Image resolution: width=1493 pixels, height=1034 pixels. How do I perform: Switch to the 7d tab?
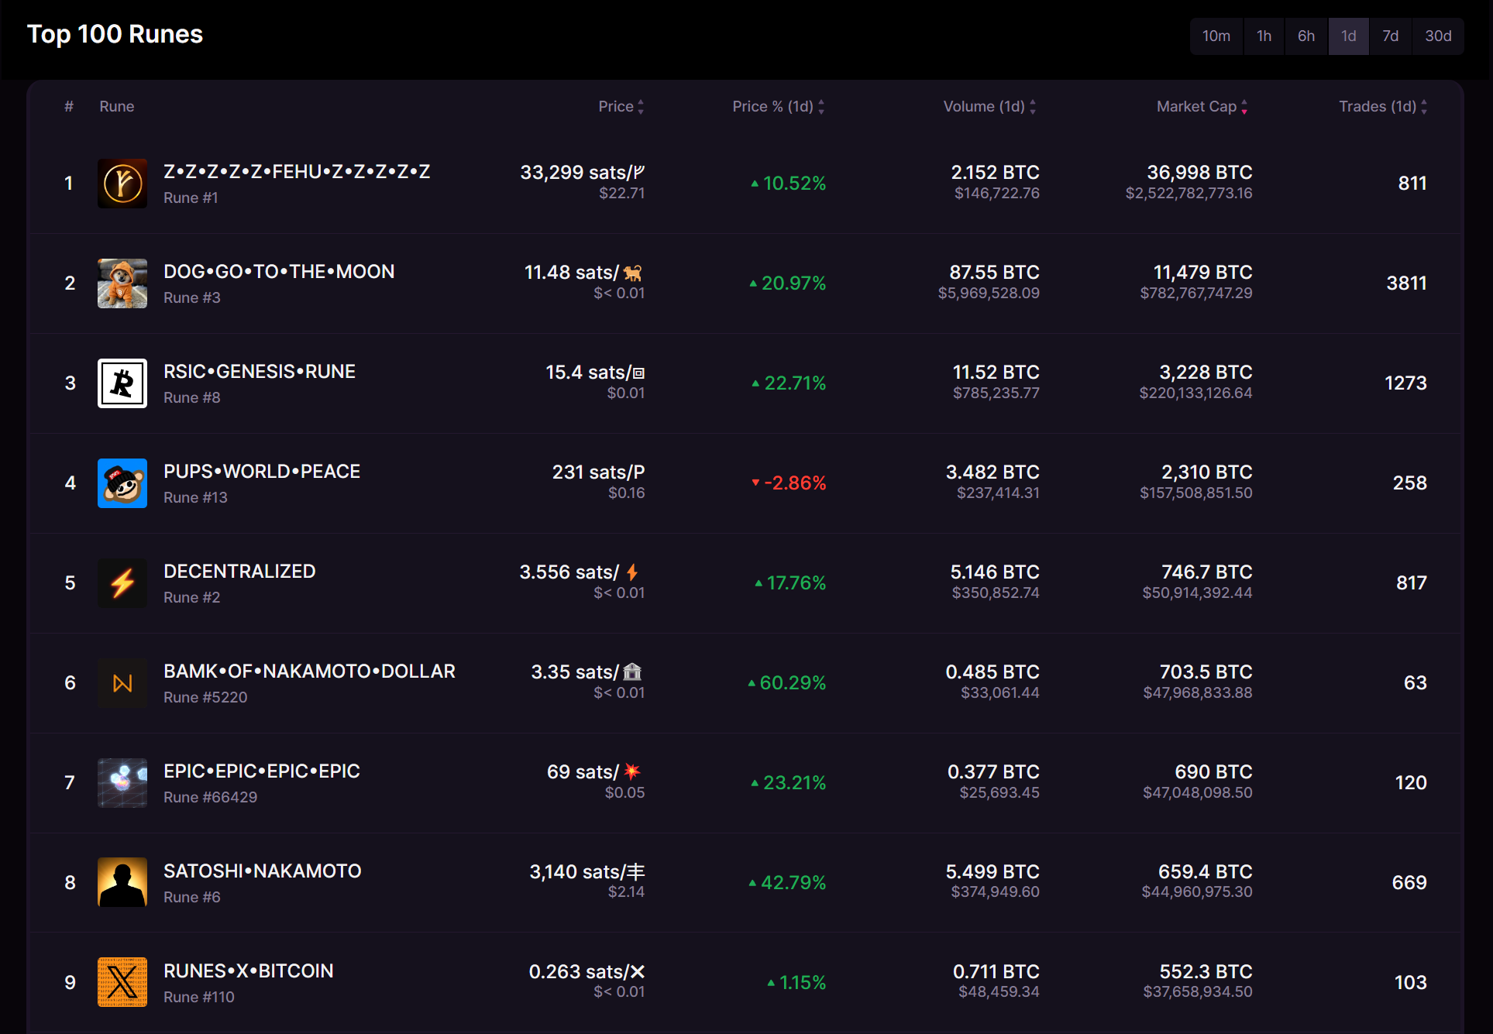point(1390,36)
